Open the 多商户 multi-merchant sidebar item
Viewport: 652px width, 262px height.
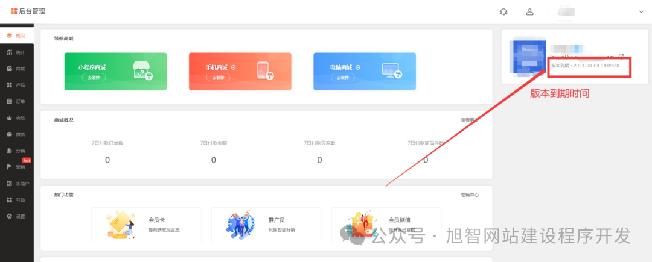[17, 184]
